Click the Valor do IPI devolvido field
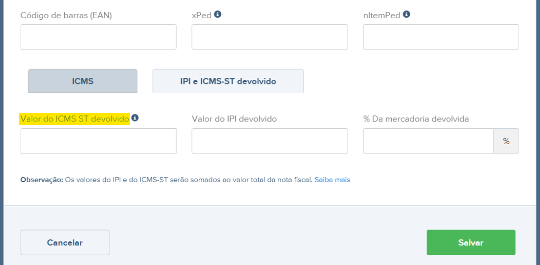 [x=270, y=141]
